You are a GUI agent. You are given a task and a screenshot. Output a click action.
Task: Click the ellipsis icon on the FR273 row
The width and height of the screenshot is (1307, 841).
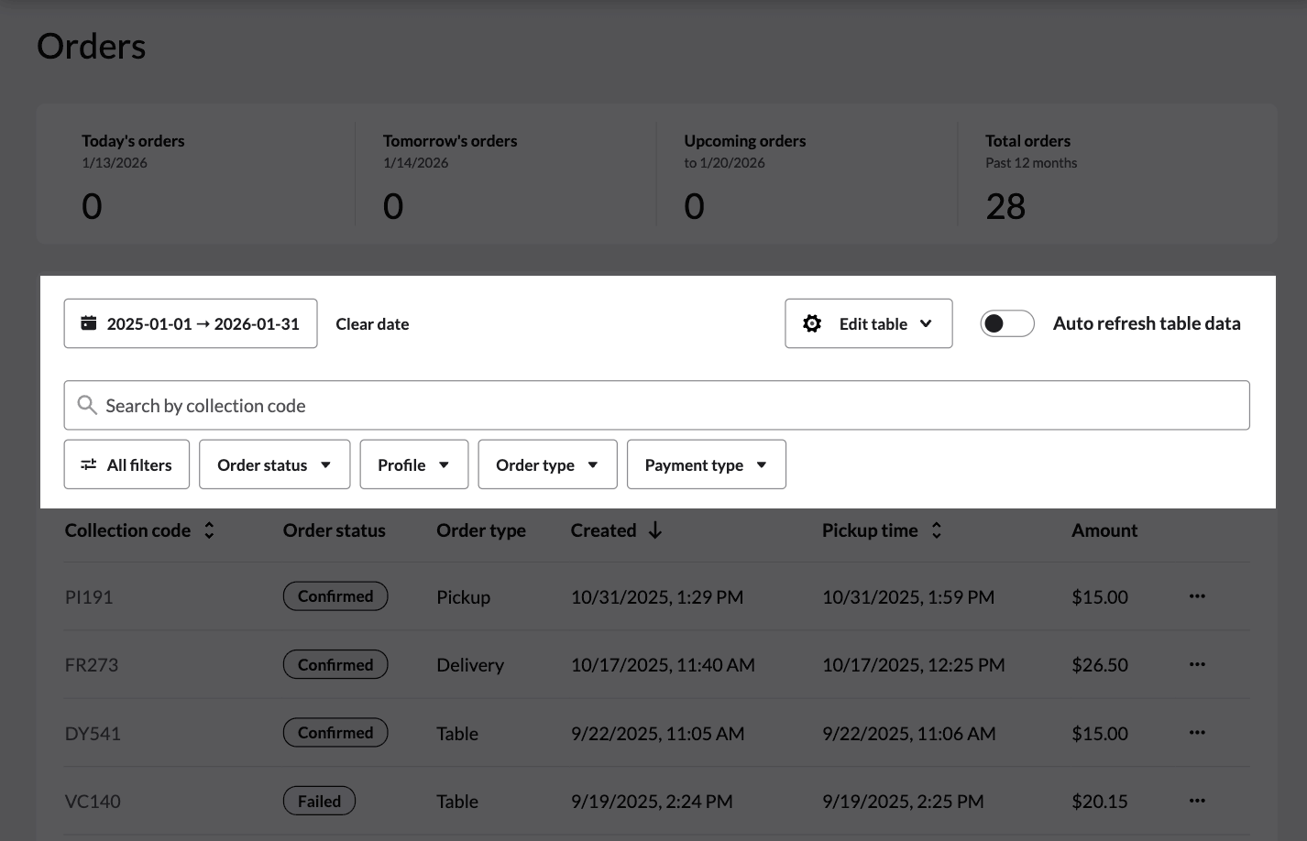pyautogui.click(x=1197, y=664)
